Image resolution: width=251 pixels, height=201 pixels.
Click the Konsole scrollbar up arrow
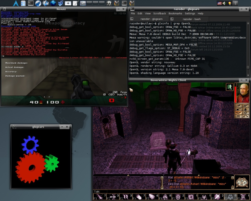[248, 24]
